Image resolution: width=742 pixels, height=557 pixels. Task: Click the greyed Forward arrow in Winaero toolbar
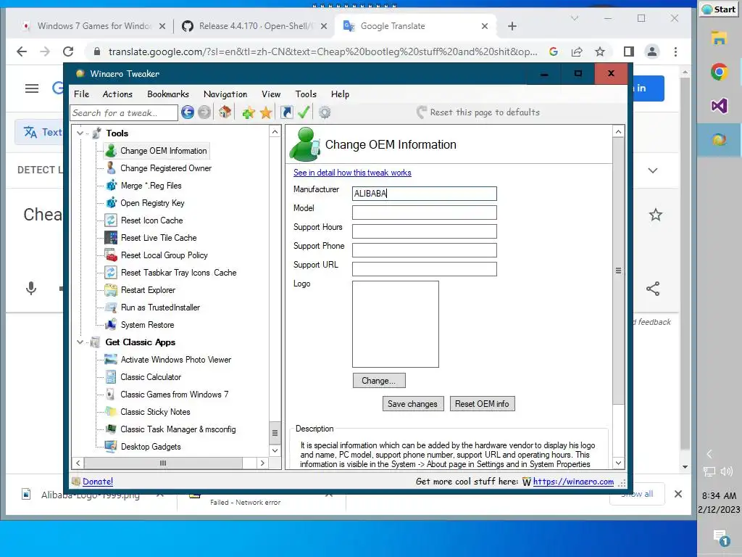click(204, 112)
